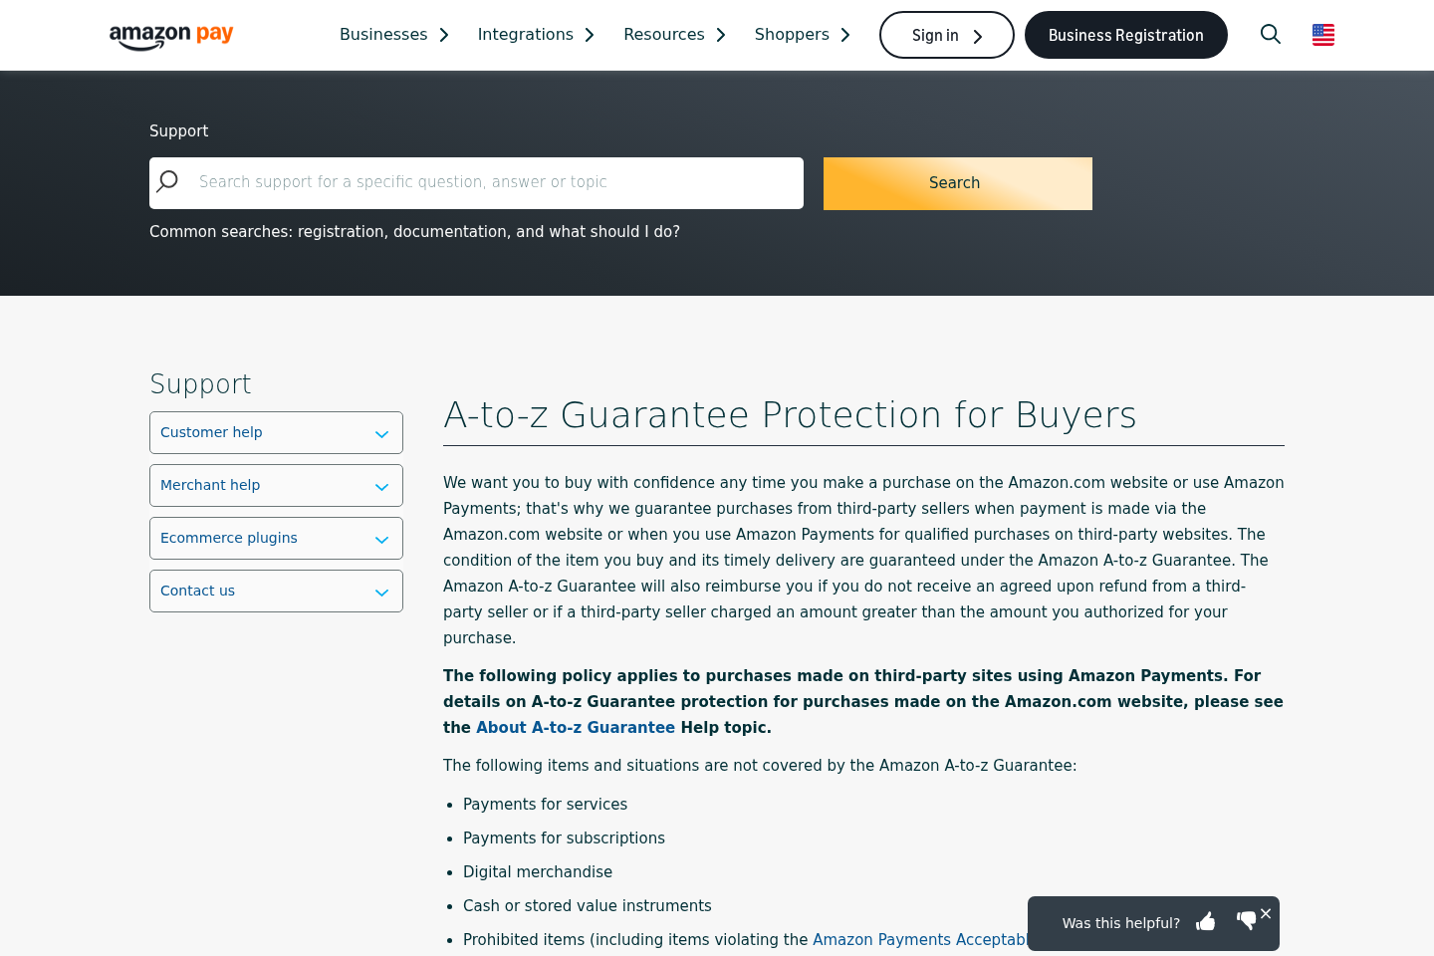Click the 'Digital merchandise' list item
Screen dimensions: 1434x956
coord(538,872)
